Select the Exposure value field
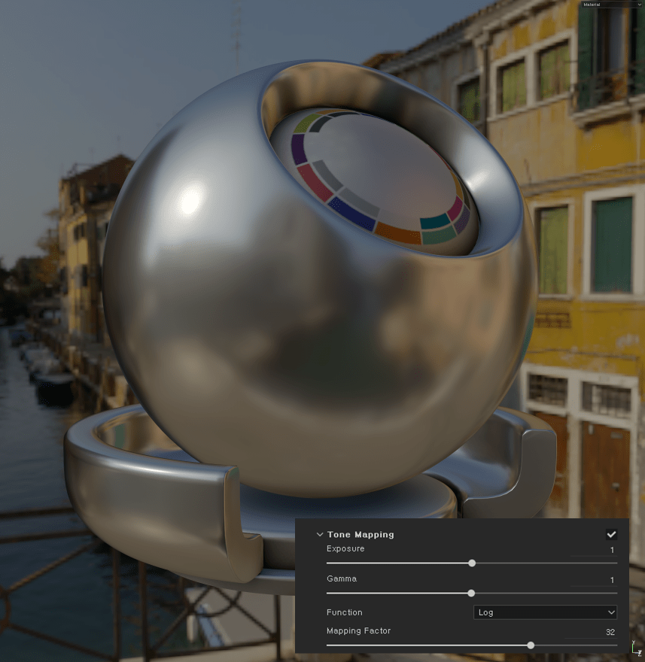The width and height of the screenshot is (645, 662). point(595,550)
